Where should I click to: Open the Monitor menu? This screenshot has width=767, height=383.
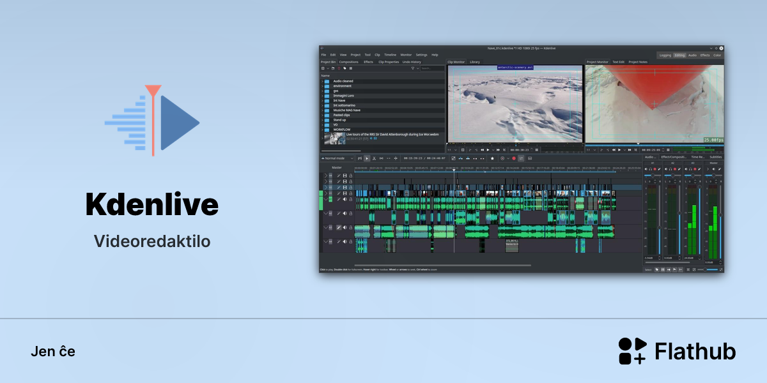click(406, 55)
